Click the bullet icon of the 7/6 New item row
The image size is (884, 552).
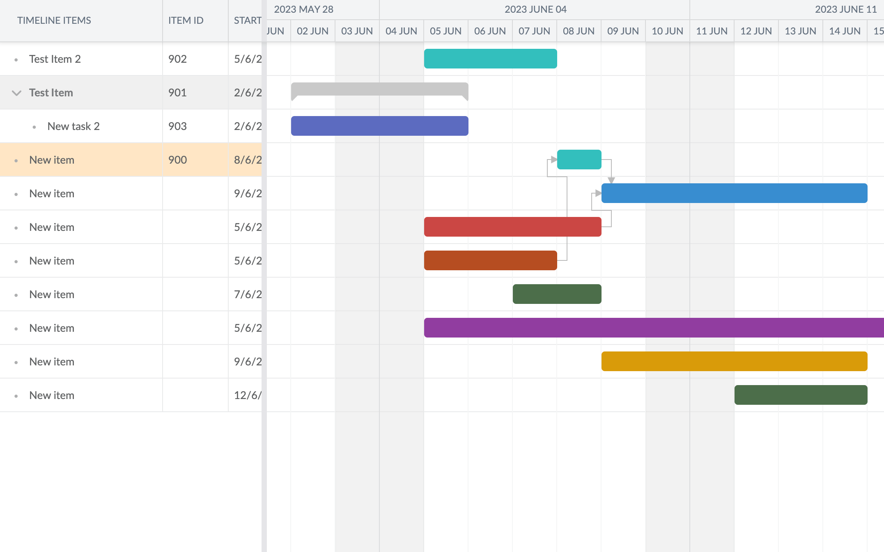16,294
